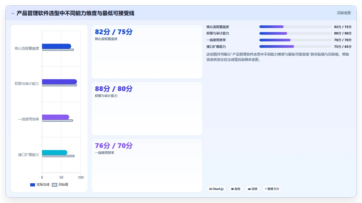
Task: Click the 核心流程覆盖度 label in the progress list
Action: click(x=218, y=27)
